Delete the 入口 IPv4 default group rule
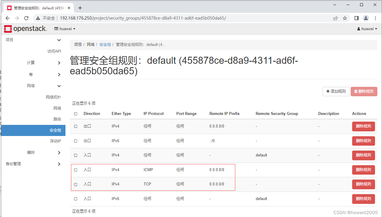 (x=363, y=155)
